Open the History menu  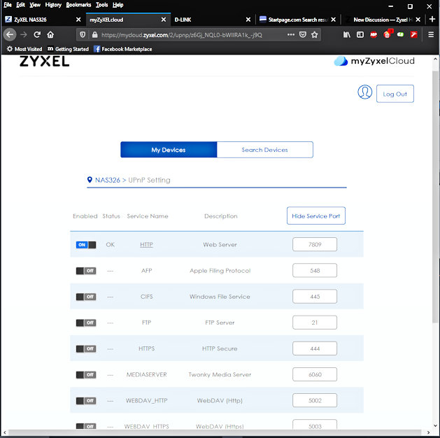tap(53, 5)
